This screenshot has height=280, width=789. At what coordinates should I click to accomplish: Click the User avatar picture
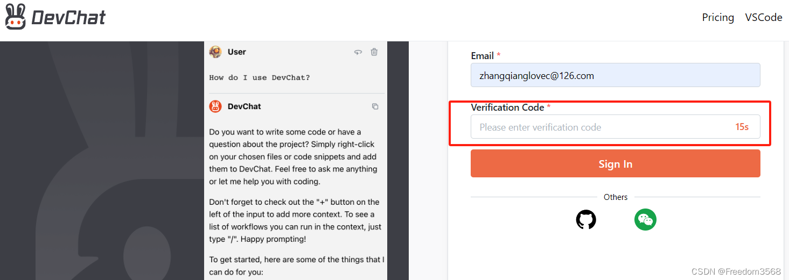215,52
